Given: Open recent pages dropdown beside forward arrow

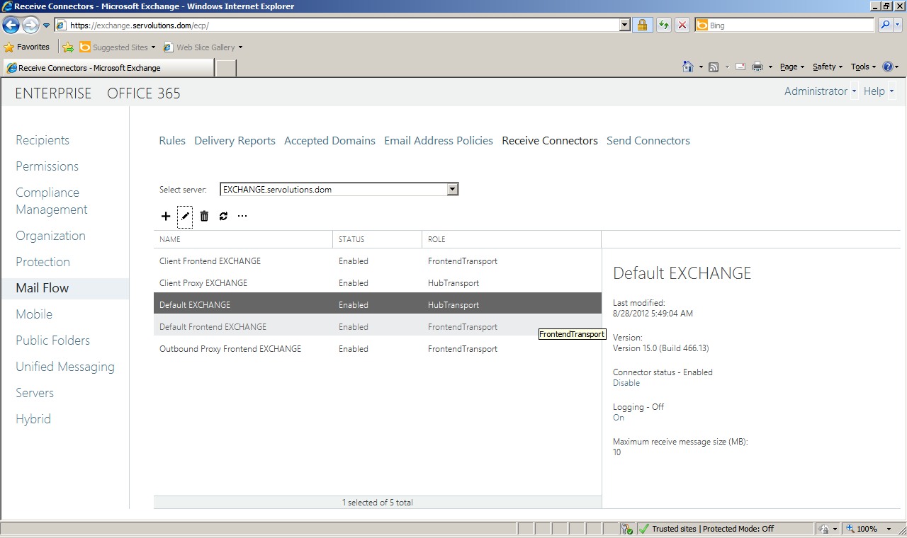Looking at the screenshot, I should pos(47,25).
